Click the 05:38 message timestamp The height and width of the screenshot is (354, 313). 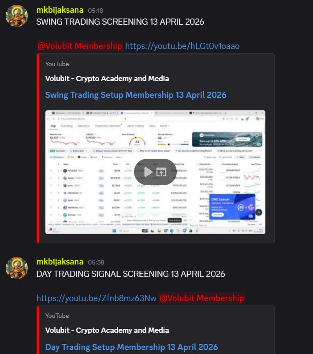pyautogui.click(x=96, y=262)
